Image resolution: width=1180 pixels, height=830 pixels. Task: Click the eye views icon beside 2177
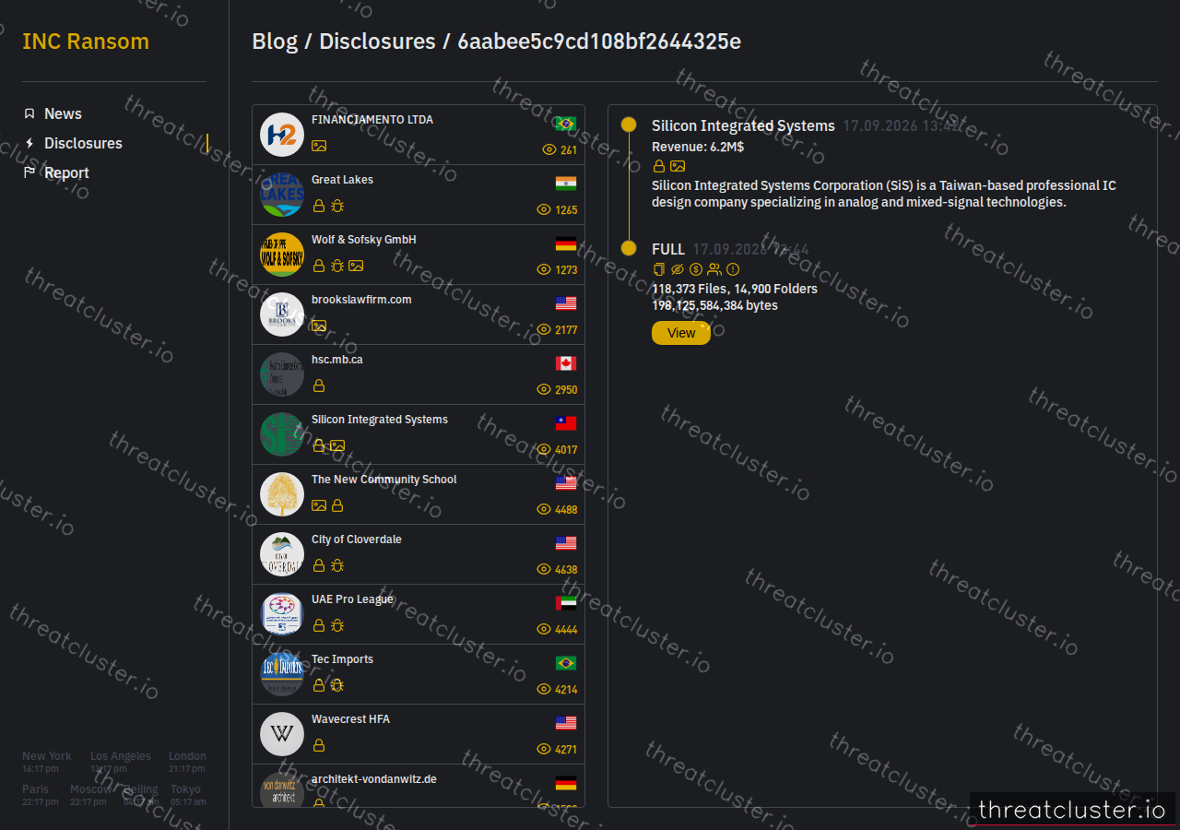544,329
